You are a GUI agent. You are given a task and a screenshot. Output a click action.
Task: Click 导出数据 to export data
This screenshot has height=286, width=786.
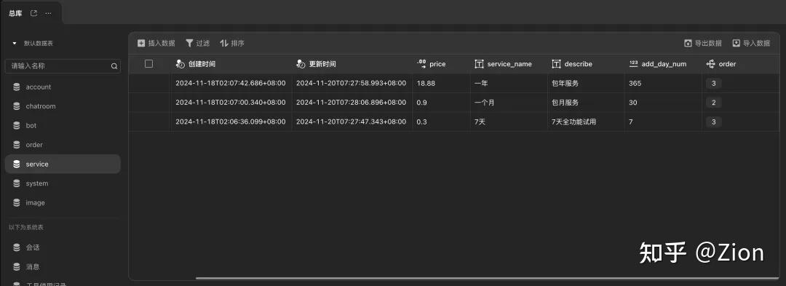[x=703, y=44]
